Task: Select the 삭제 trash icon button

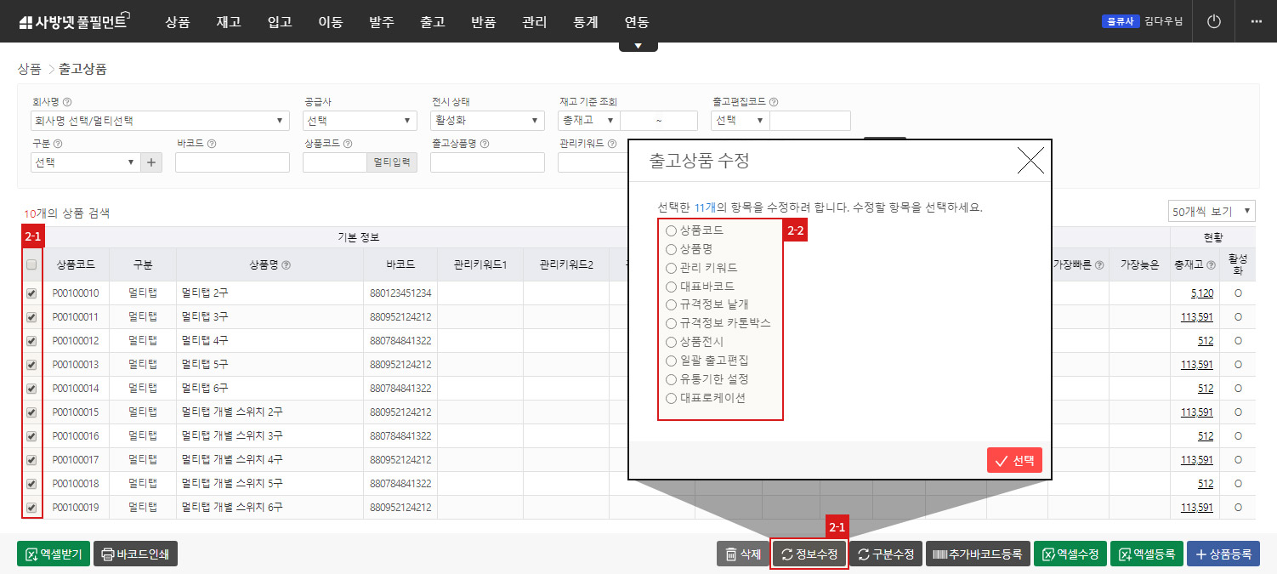Action: pos(741,553)
